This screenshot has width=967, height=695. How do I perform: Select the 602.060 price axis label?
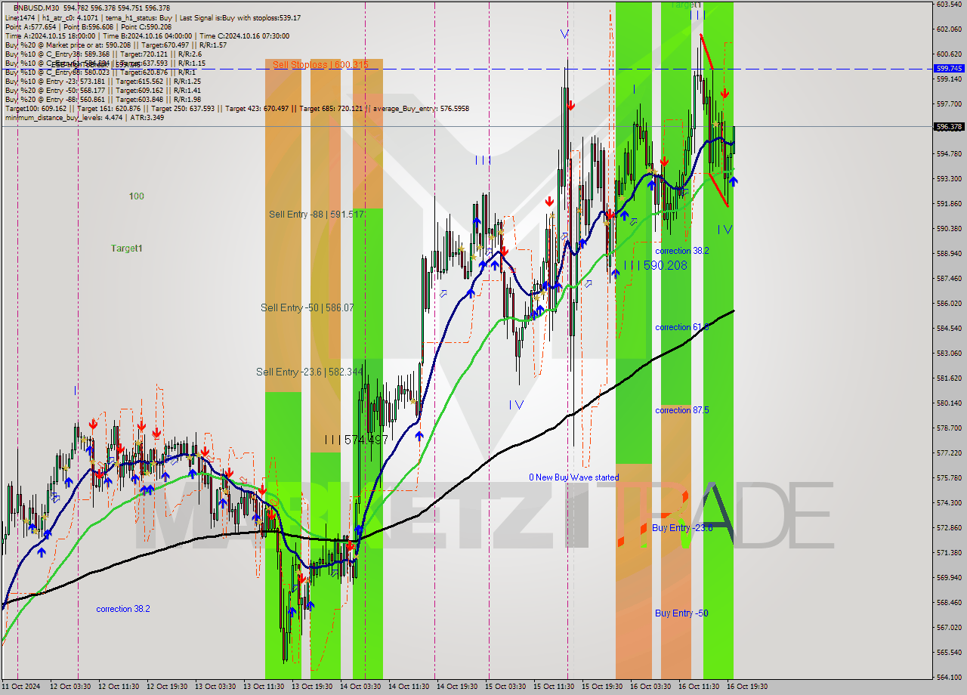pos(948,29)
